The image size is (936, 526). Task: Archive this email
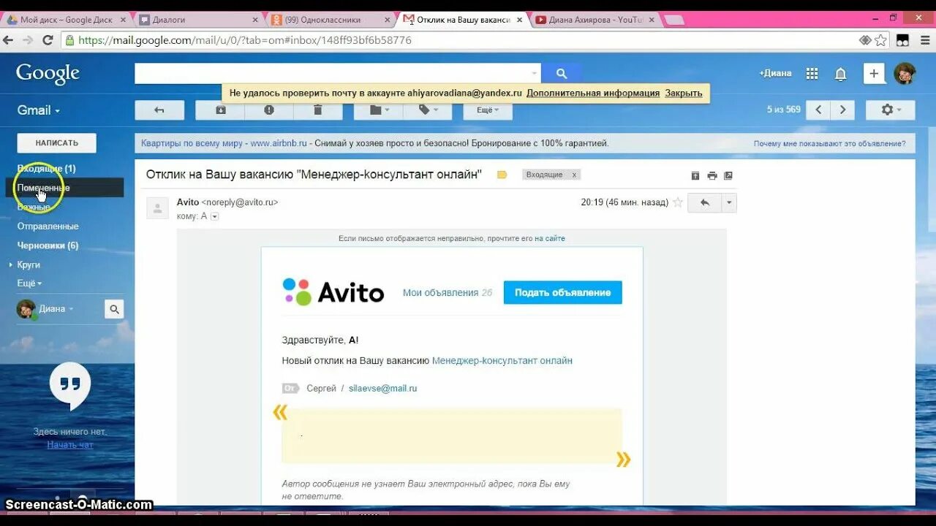220,110
